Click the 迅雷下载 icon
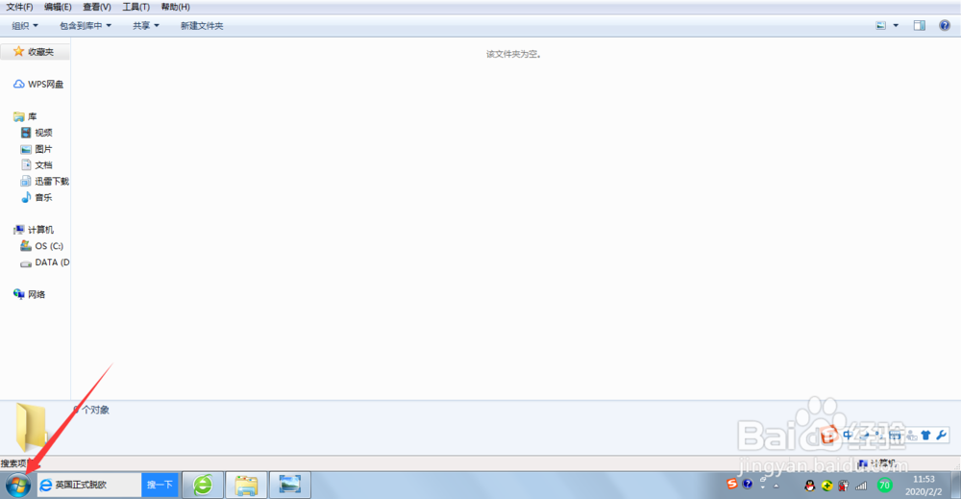 click(x=26, y=181)
